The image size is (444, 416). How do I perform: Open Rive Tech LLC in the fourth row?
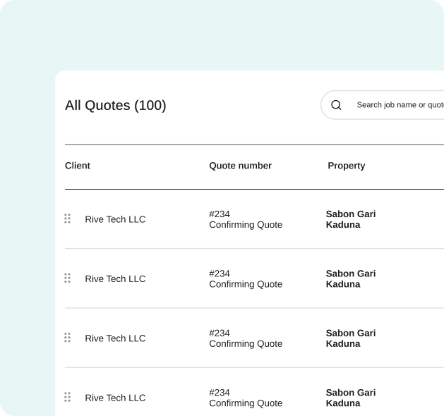coord(115,398)
